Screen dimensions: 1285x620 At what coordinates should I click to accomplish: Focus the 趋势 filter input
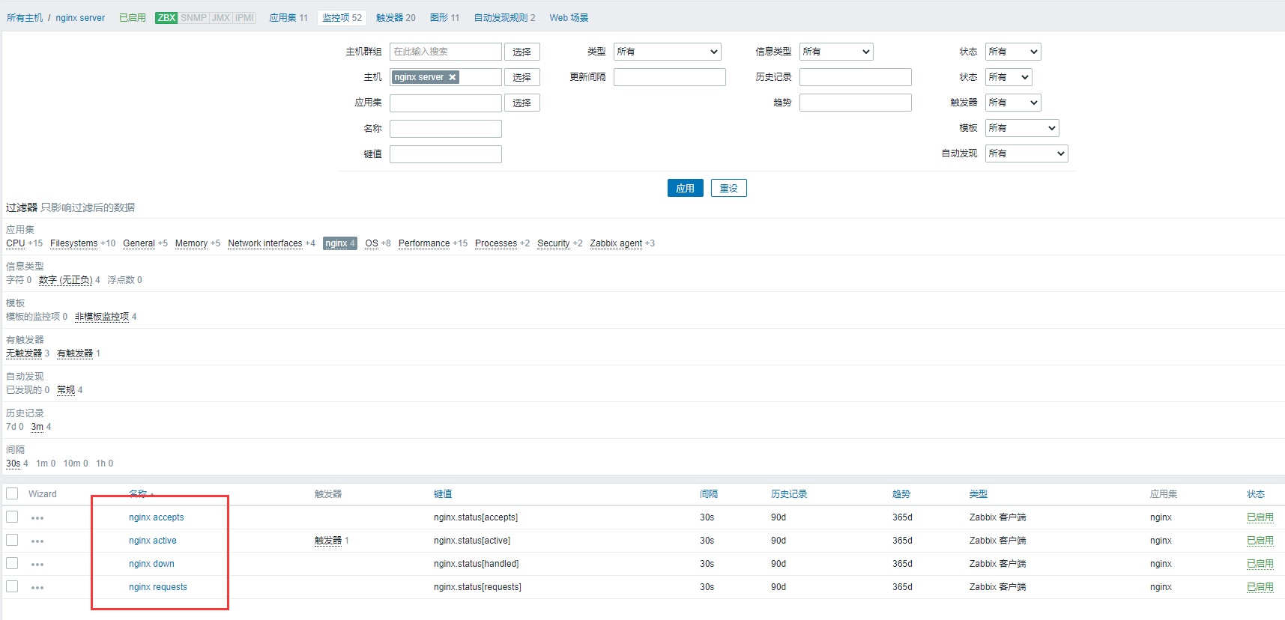coord(856,103)
